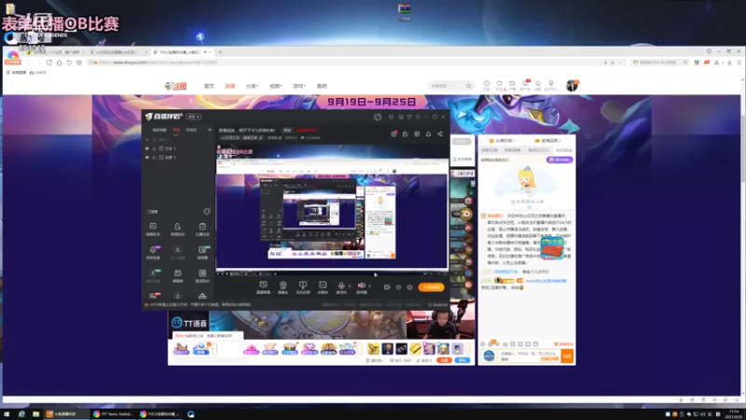Click the browser reload icon

click(x=49, y=63)
